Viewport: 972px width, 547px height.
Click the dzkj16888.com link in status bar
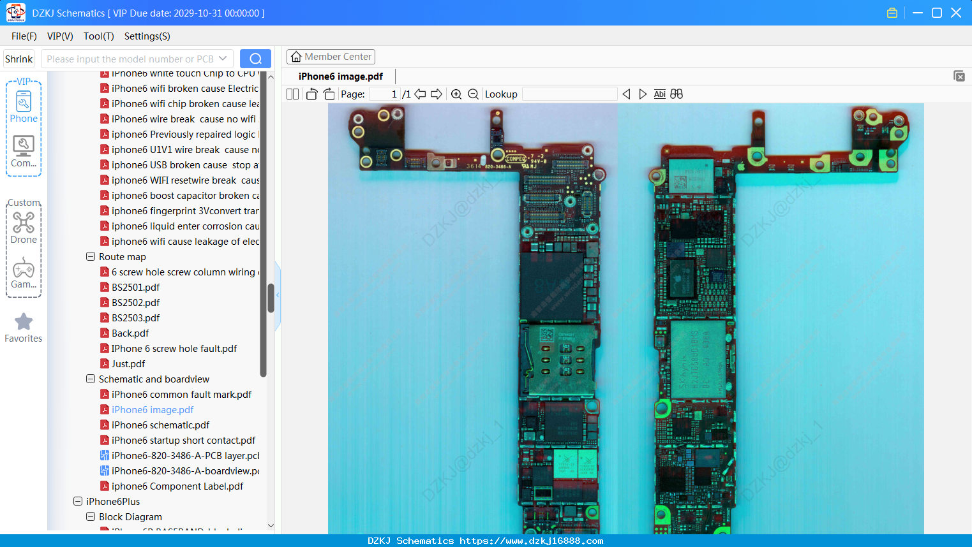point(531,541)
